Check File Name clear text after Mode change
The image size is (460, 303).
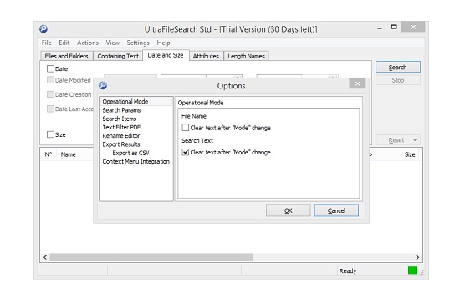click(x=186, y=128)
